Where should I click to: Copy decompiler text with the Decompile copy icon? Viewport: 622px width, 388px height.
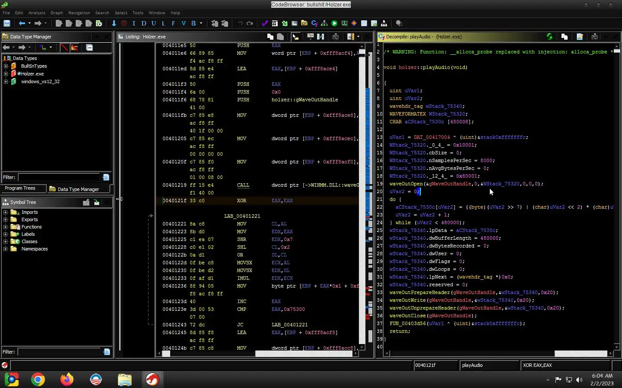564,37
